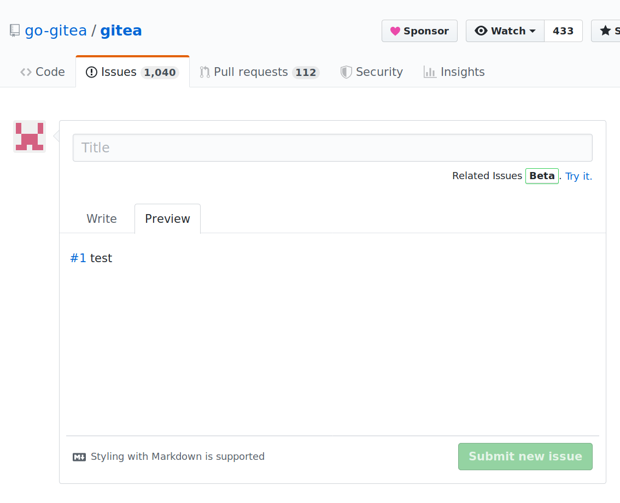Open the Security tab
The height and width of the screenshot is (503, 620).
coord(371,72)
